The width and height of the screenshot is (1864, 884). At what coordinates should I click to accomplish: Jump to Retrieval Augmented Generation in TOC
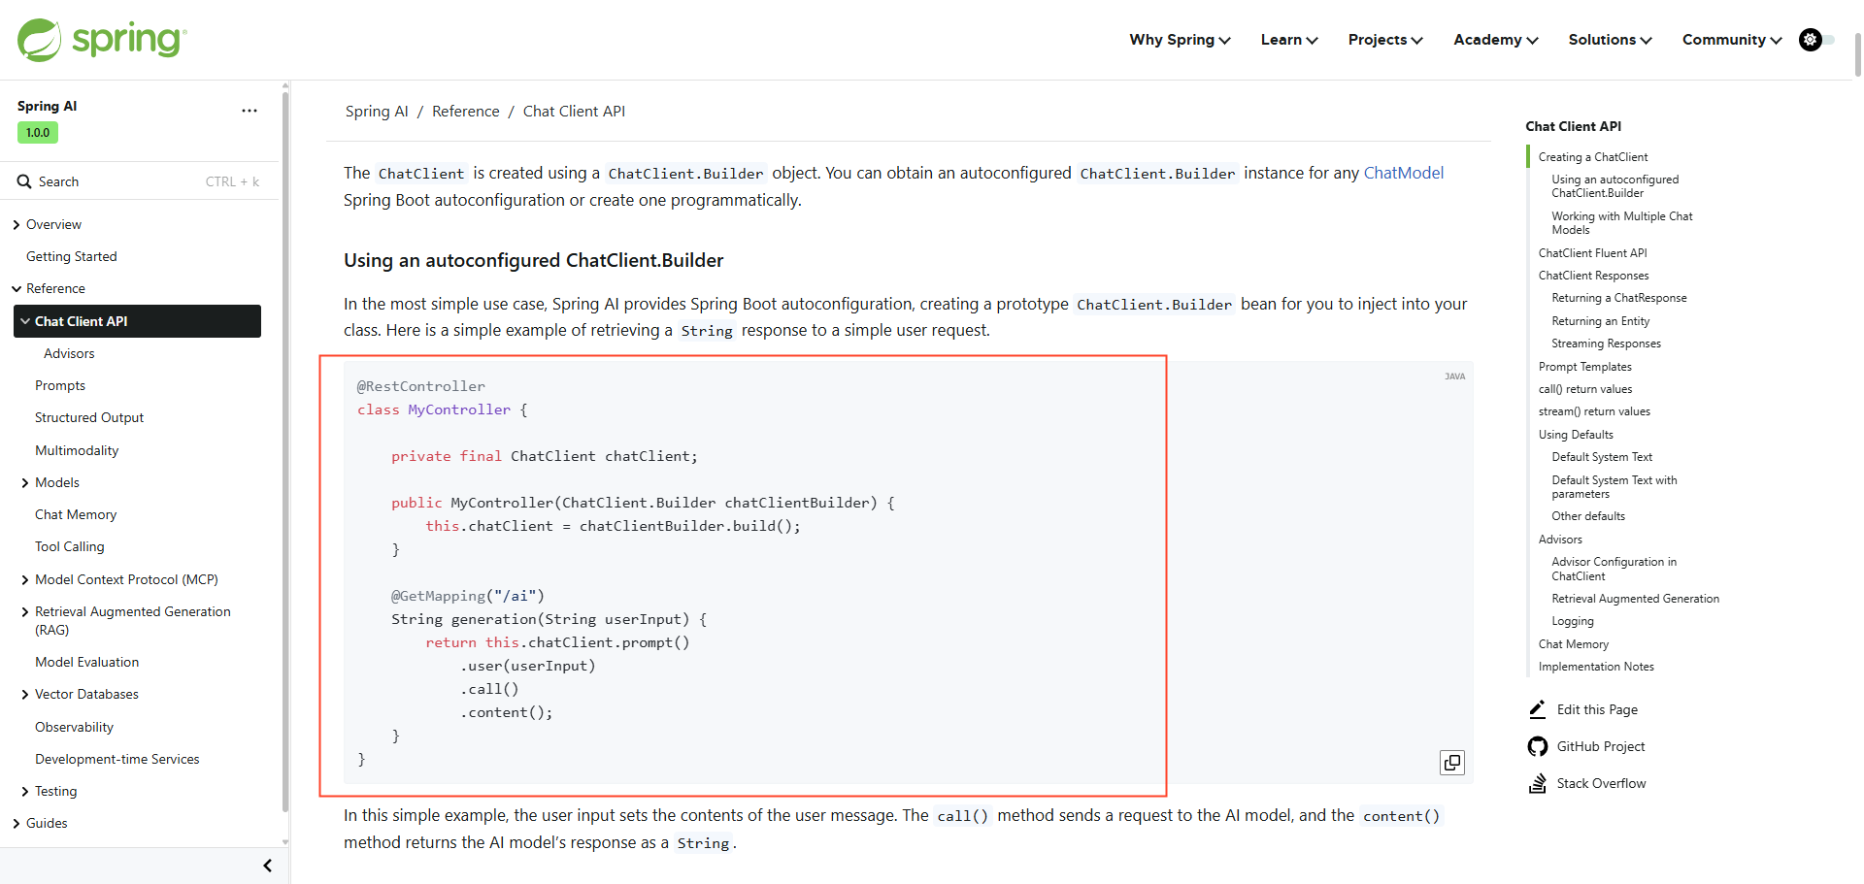(1636, 599)
